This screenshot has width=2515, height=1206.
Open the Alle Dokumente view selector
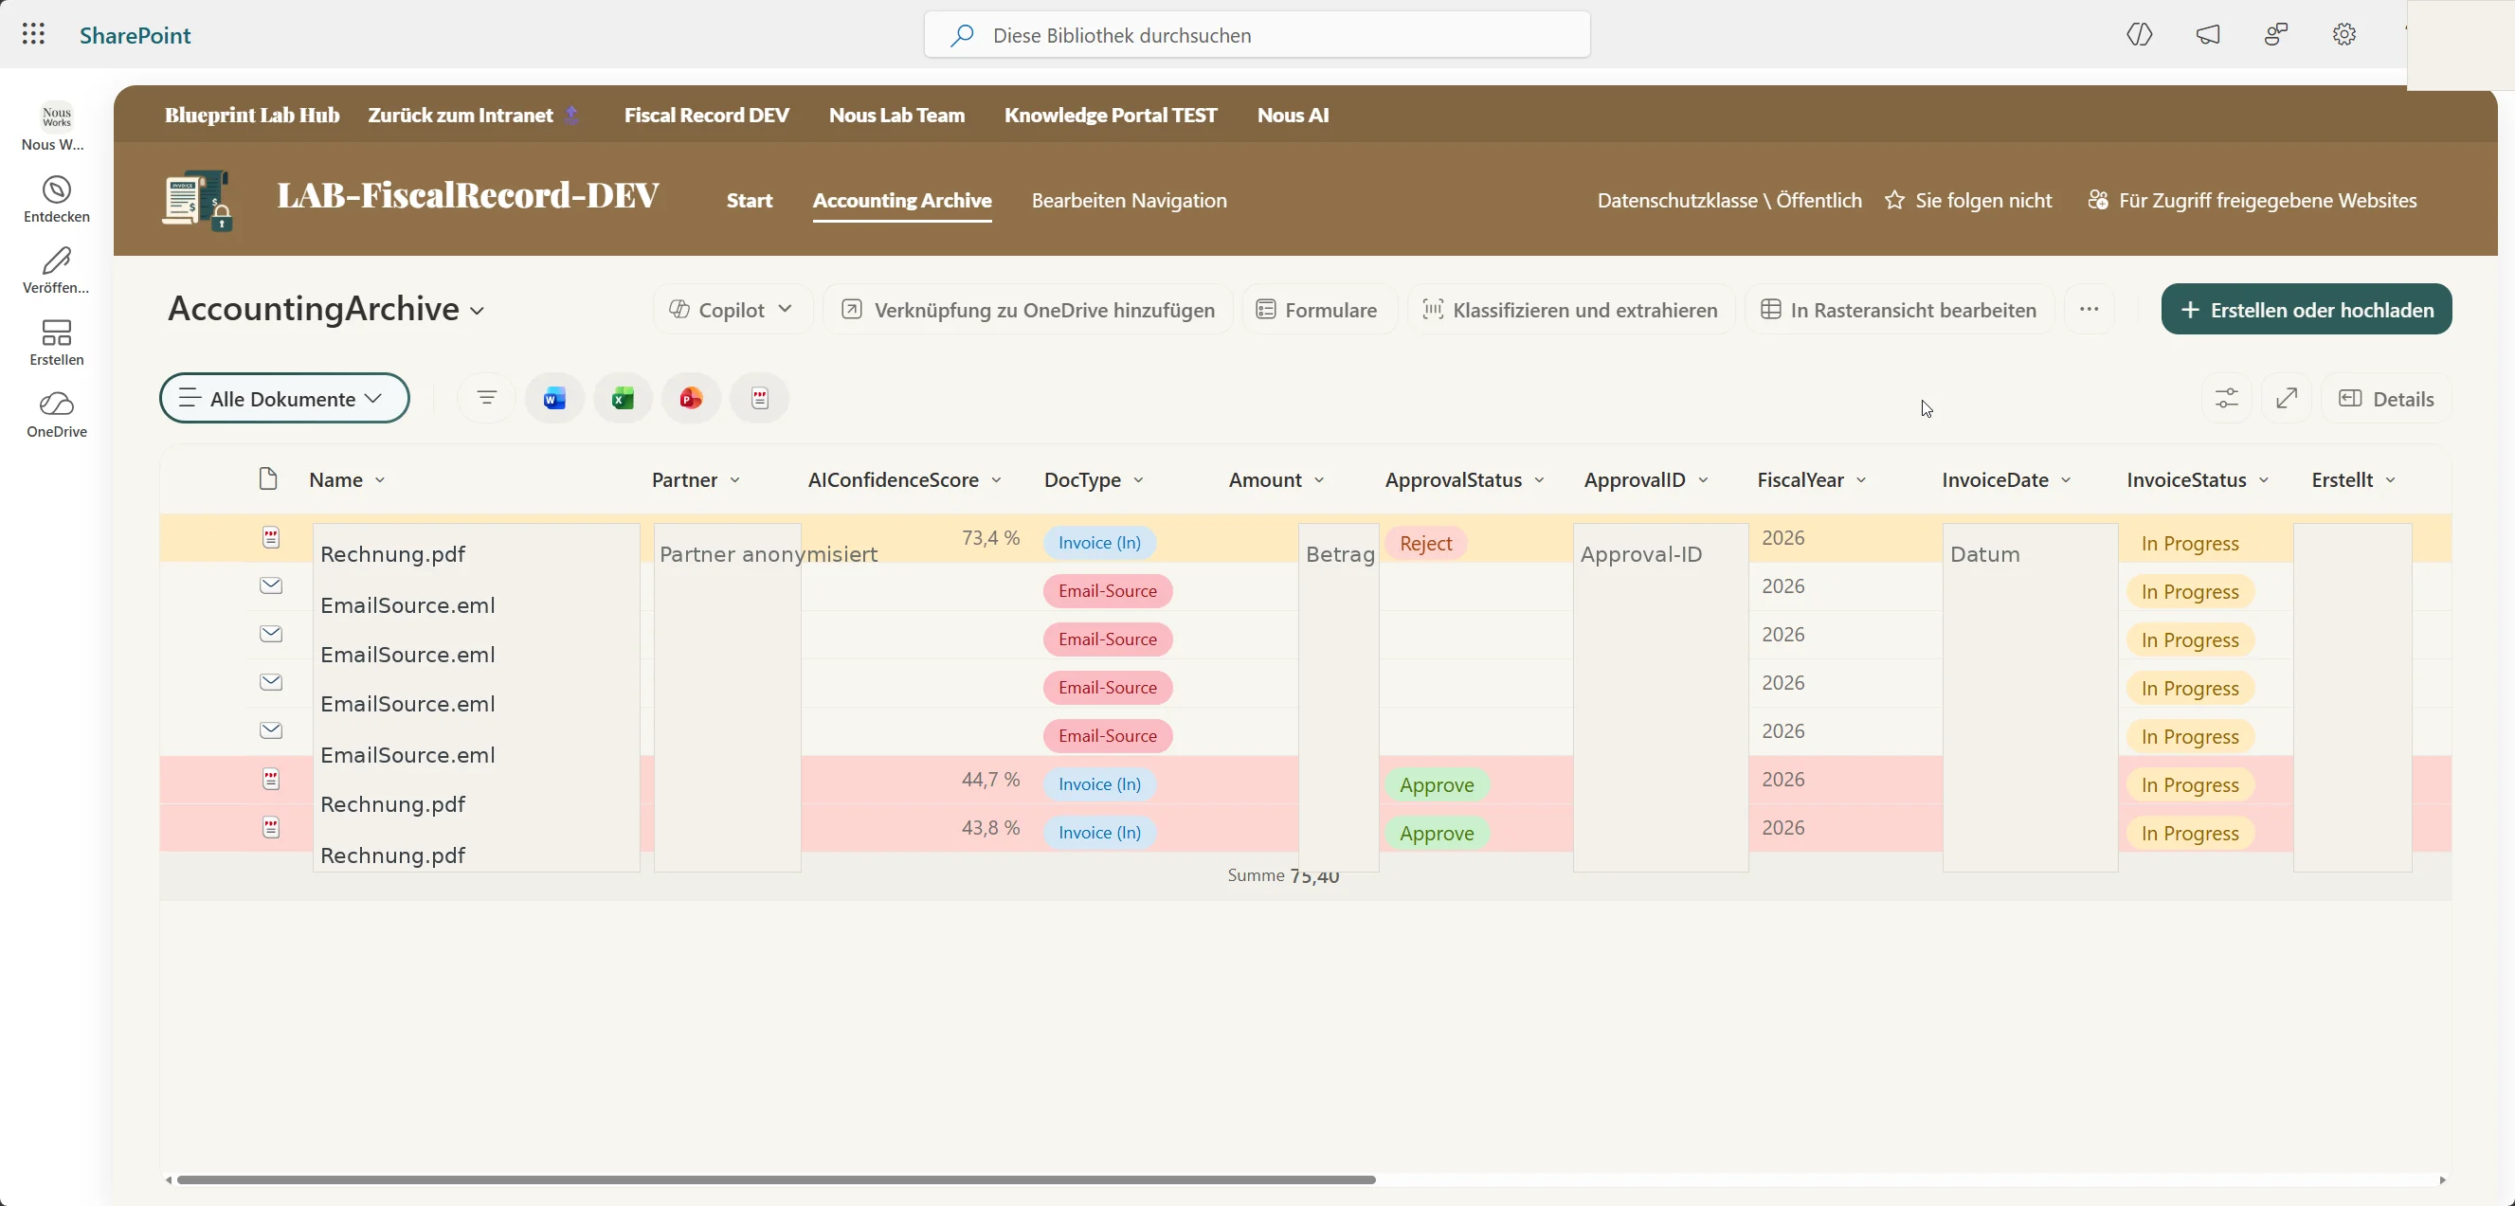coord(284,398)
